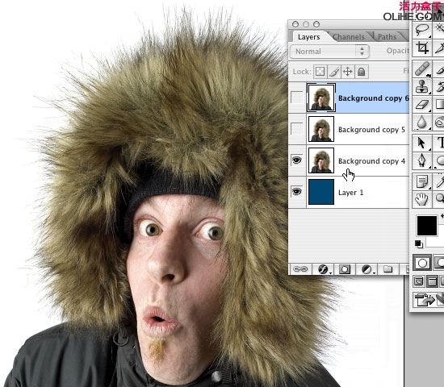This screenshot has height=387, width=444.
Task: Open the layer style effects menu
Action: click(x=323, y=269)
